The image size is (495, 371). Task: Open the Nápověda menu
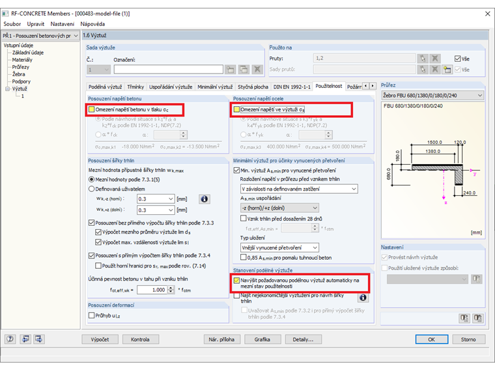tap(92, 24)
